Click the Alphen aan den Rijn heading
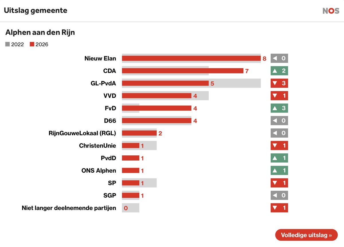Screen dimensions: 344x247 tap(40, 32)
